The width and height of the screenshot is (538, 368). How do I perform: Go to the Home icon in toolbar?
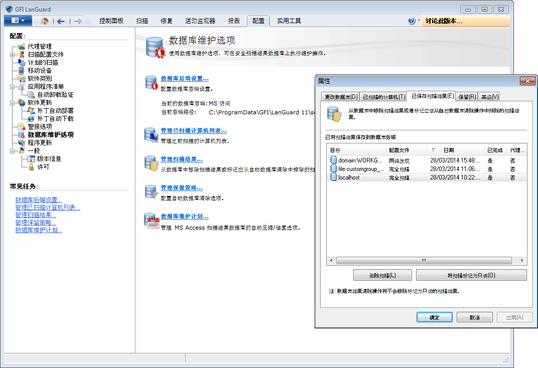pos(45,21)
